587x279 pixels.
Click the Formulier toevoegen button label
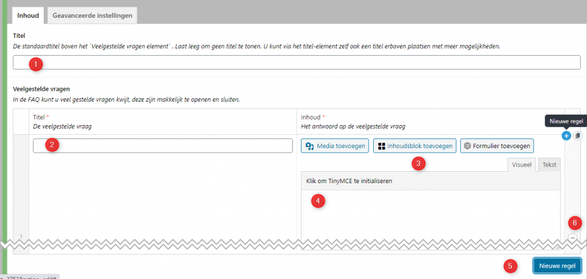click(500, 146)
